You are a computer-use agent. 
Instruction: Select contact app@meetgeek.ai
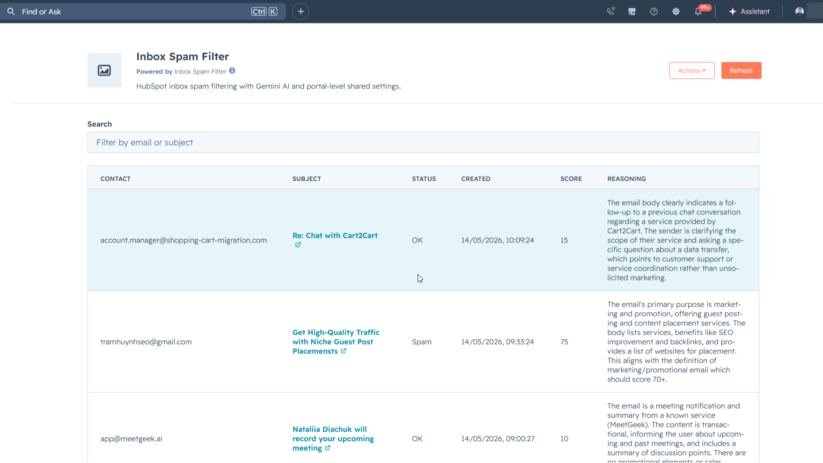pyautogui.click(x=131, y=439)
